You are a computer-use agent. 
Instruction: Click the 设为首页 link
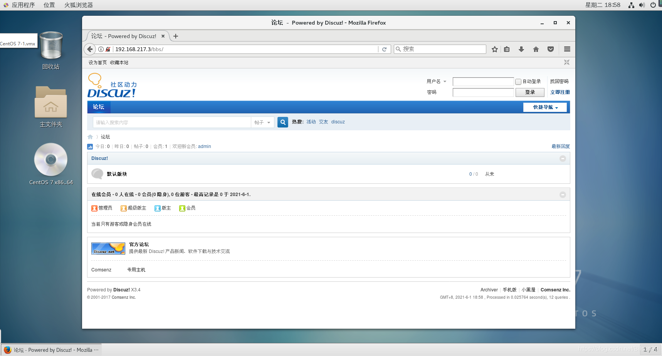pyautogui.click(x=97, y=63)
